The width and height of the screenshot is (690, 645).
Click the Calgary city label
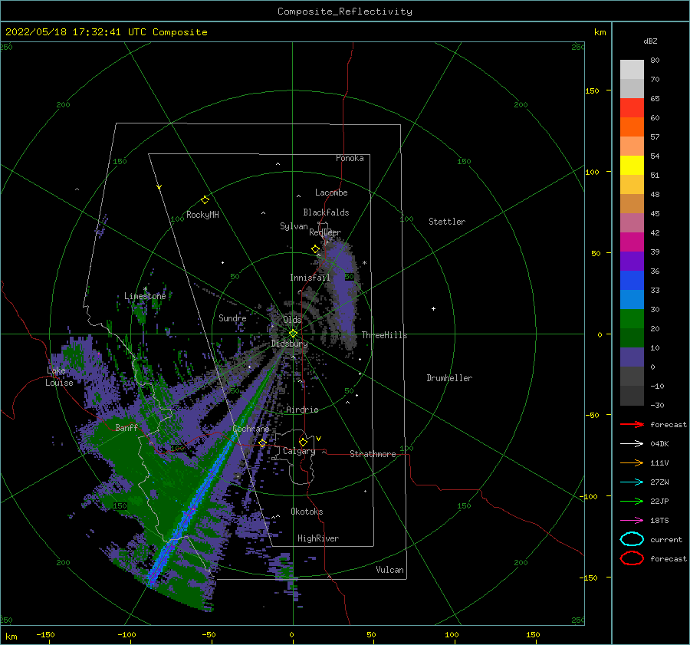(x=299, y=451)
